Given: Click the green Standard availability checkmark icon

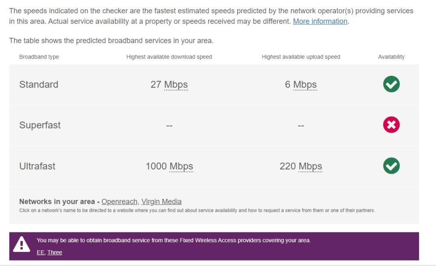Looking at the screenshot, I should pyautogui.click(x=391, y=84).
